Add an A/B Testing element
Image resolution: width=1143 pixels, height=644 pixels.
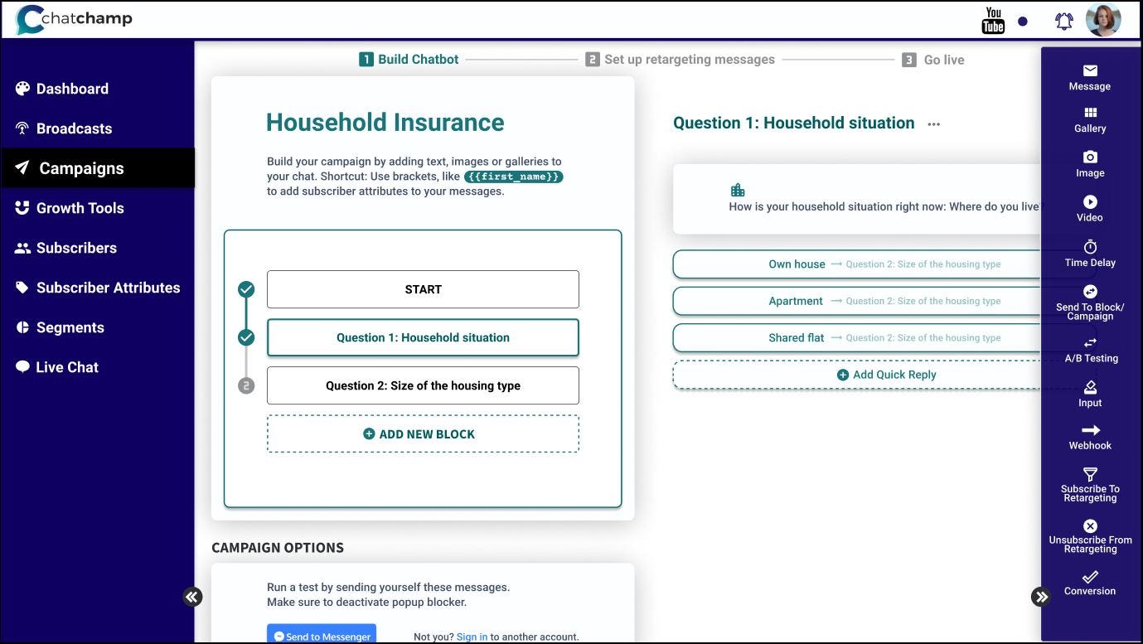coord(1090,350)
